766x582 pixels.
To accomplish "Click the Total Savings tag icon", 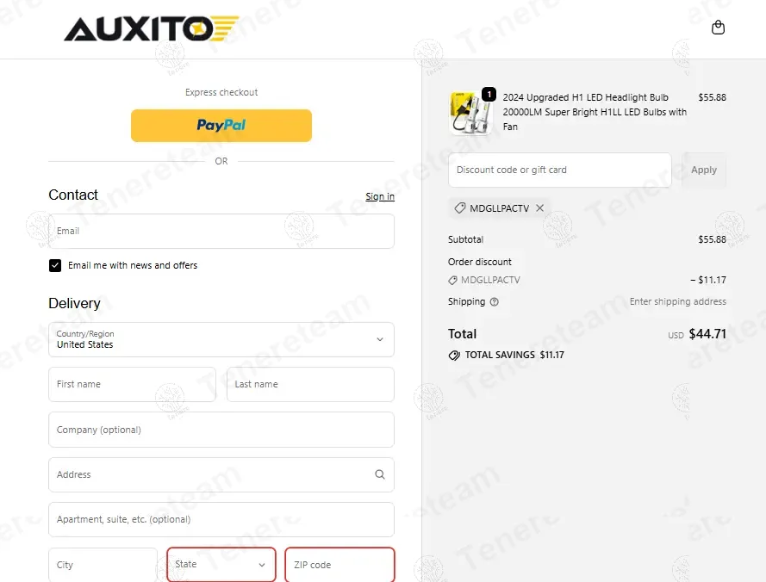I will (454, 356).
